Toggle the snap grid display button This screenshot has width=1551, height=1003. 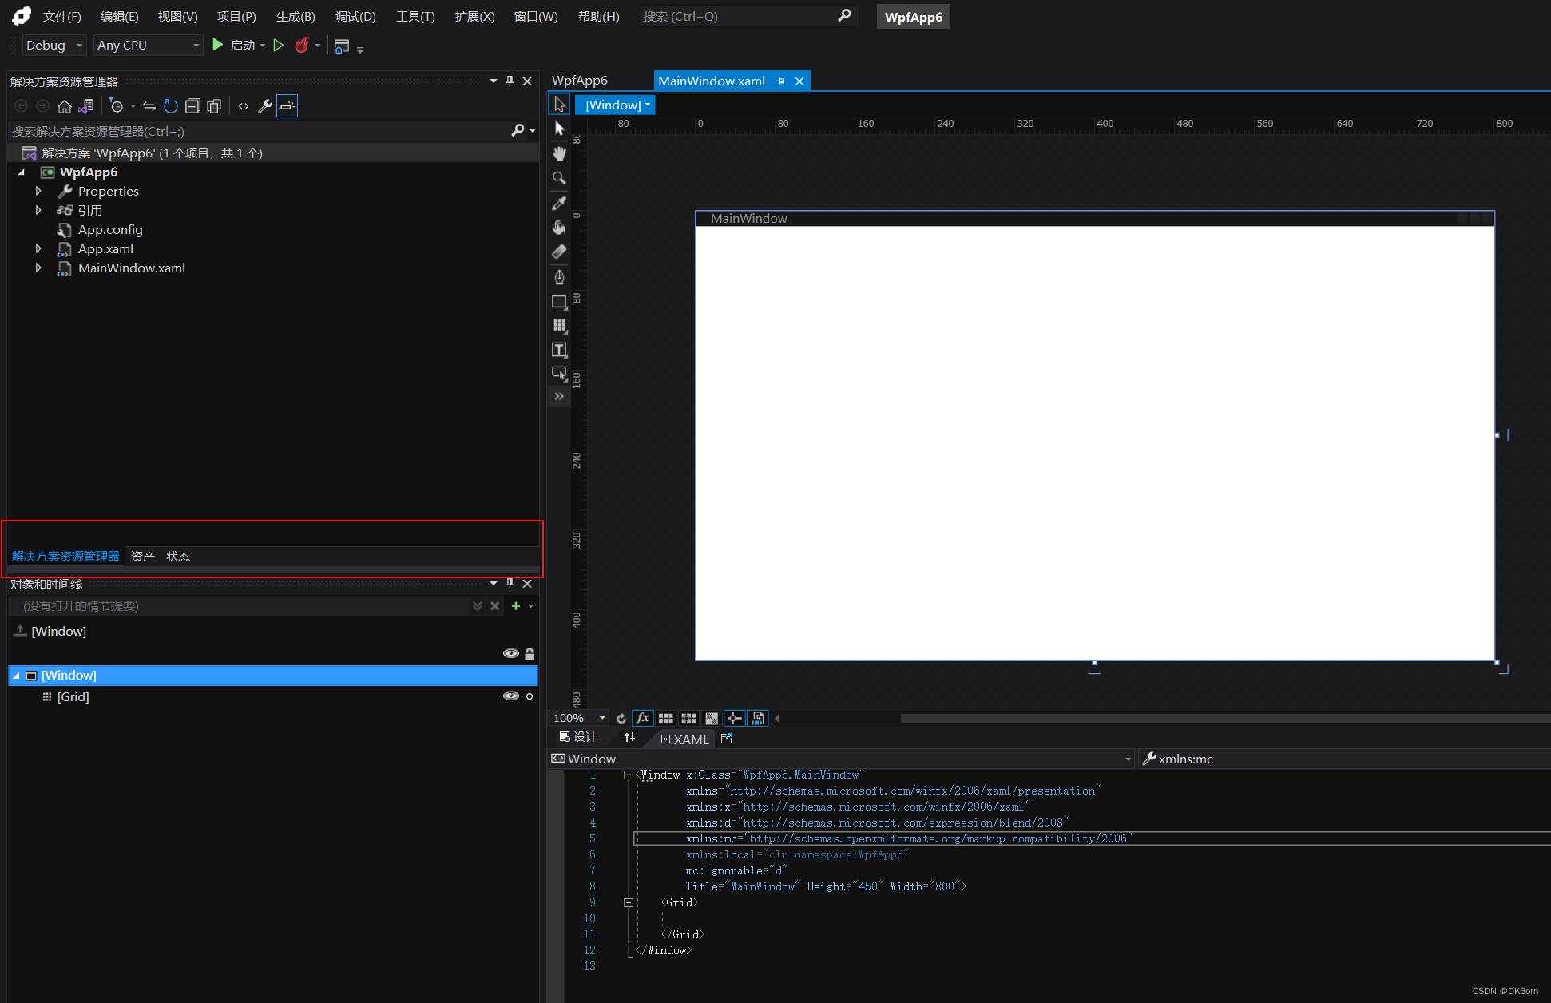click(665, 718)
